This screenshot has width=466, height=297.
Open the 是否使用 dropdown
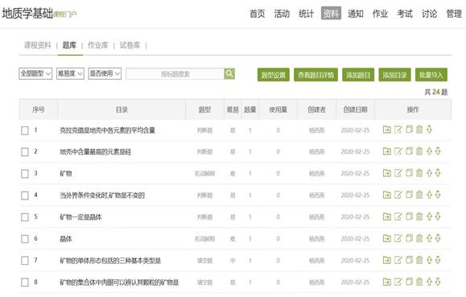pyautogui.click(x=105, y=73)
